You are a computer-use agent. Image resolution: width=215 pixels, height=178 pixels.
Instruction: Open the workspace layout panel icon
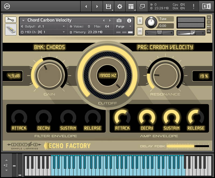pyautogui.click(x=131, y=6)
